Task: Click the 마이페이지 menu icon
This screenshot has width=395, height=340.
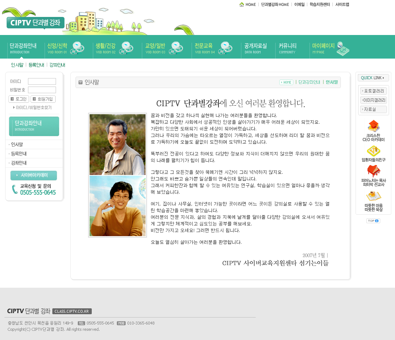Action: click(343, 48)
